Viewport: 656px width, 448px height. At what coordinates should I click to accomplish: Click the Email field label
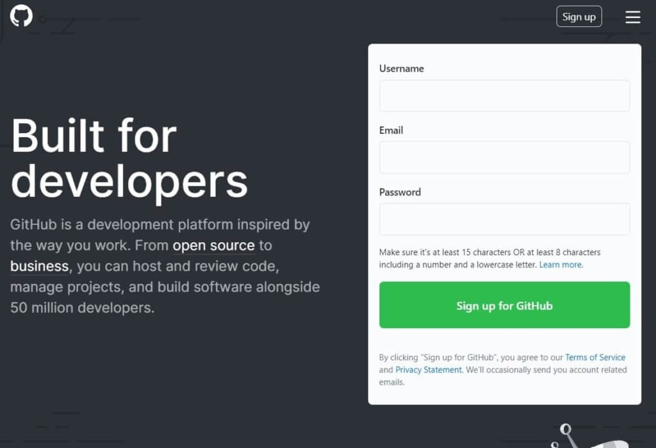pyautogui.click(x=391, y=130)
